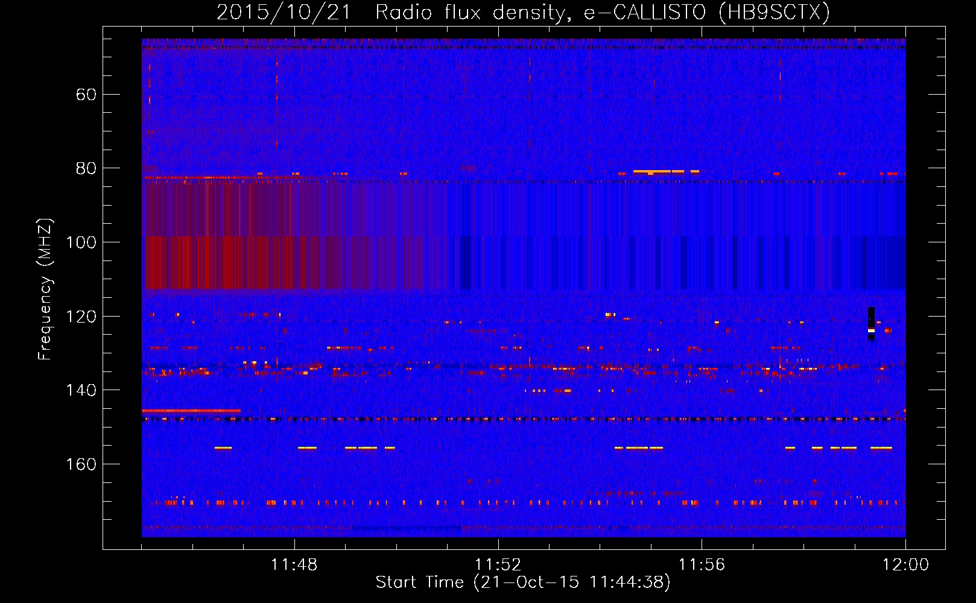
Task: Click the black data gap near 120 MHz
Action: pos(871,324)
